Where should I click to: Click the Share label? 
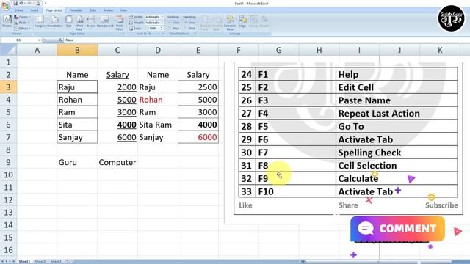(x=348, y=205)
